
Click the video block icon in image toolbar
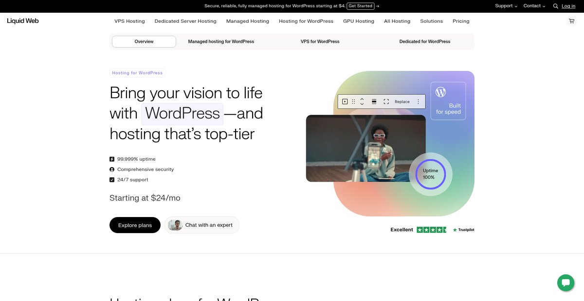click(x=345, y=101)
